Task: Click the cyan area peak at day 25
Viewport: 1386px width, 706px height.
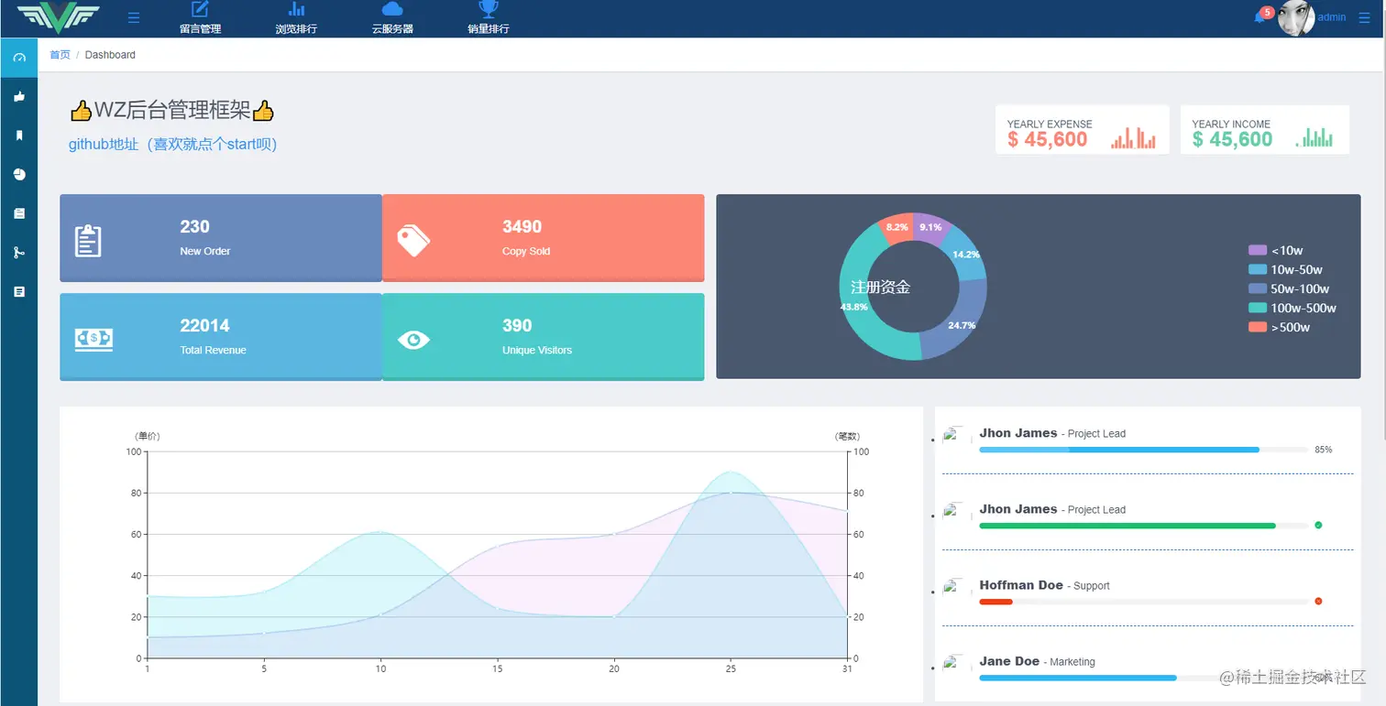Action: pyautogui.click(x=731, y=474)
